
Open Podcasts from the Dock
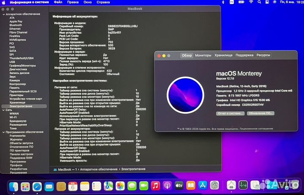pos(167,186)
